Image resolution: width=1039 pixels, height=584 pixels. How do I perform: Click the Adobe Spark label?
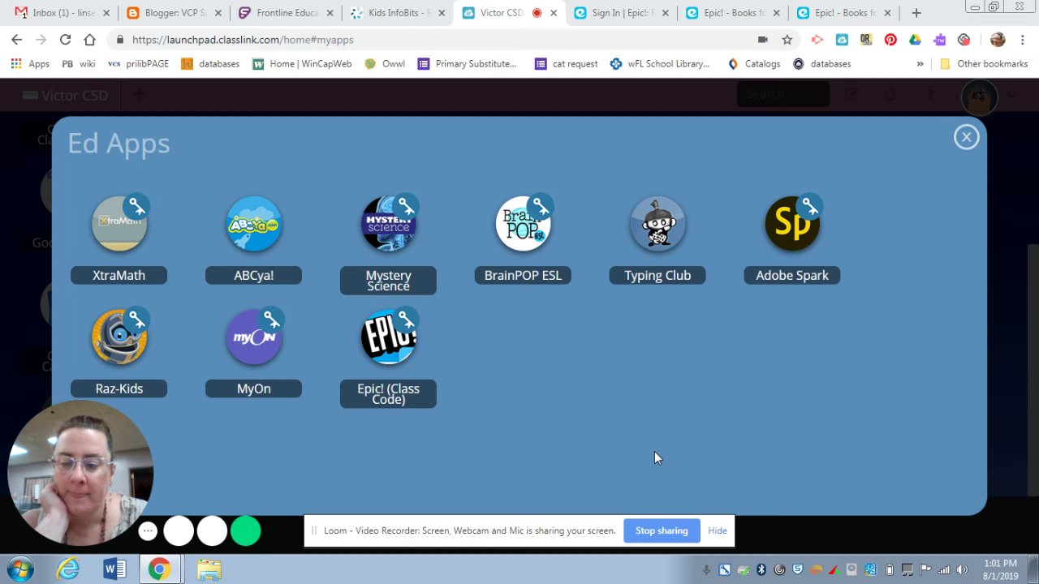click(x=792, y=275)
